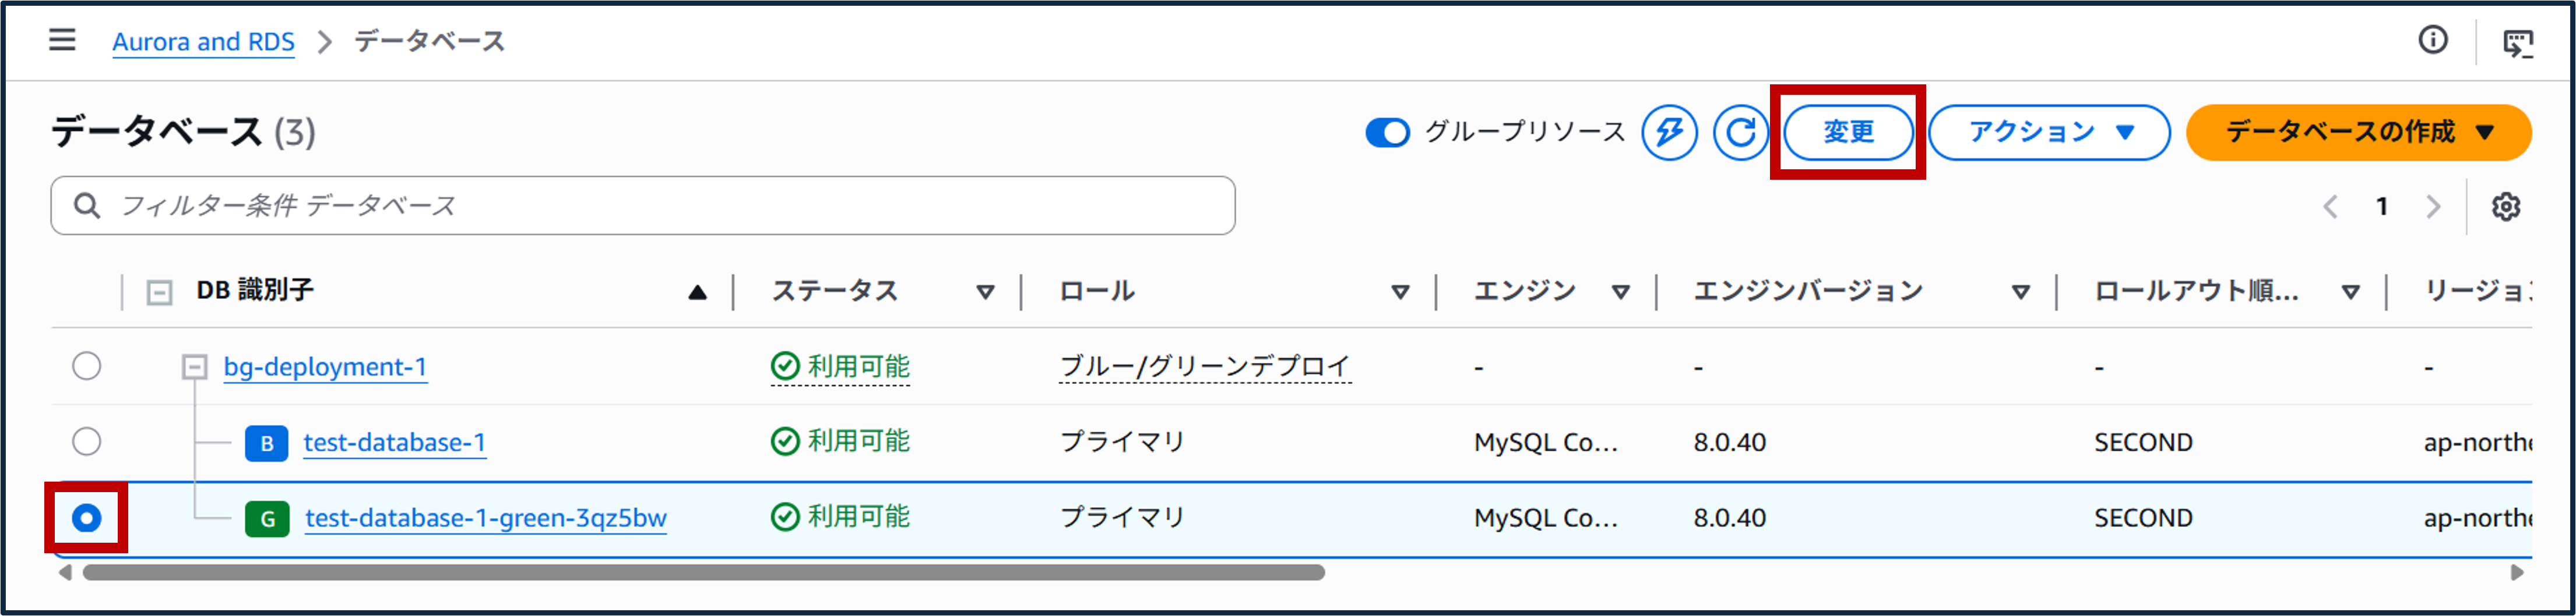Select the radio button for test-database-1
2576x616 pixels.
87,442
